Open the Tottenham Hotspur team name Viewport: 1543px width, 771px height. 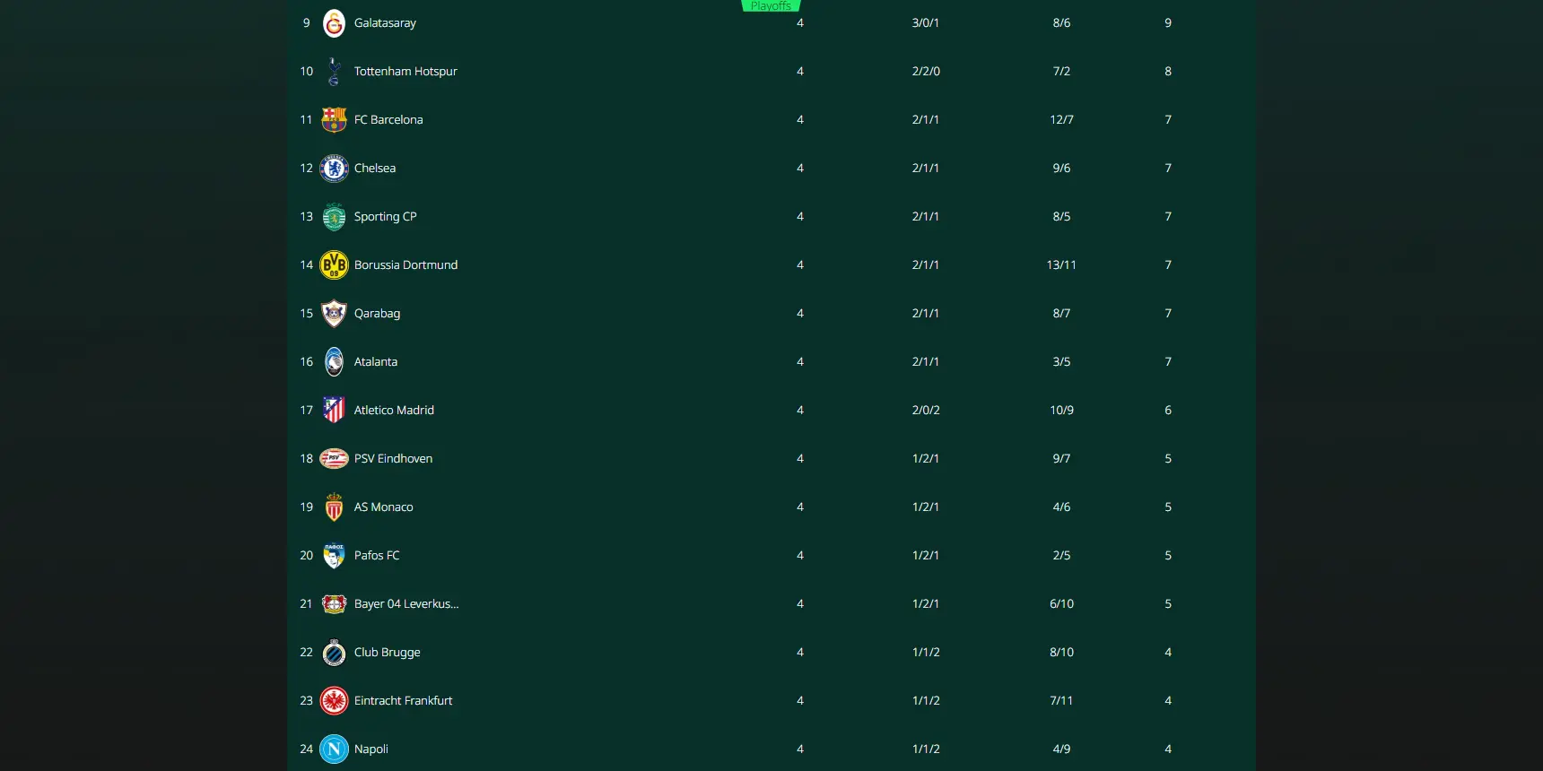405,72
